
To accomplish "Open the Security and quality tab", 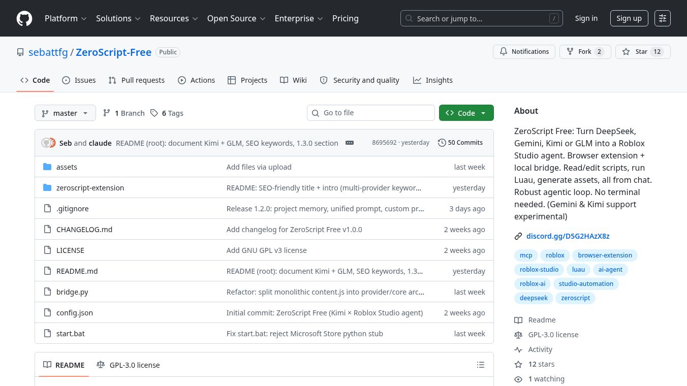I will pyautogui.click(x=360, y=80).
